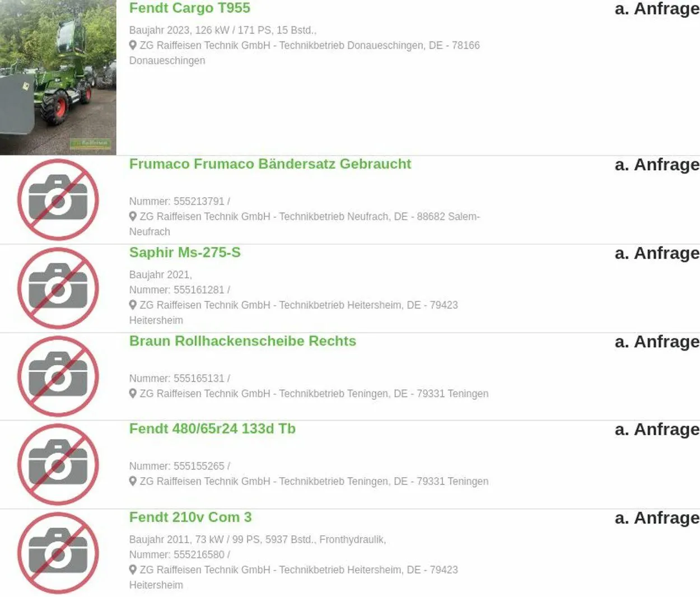Click the no-photo icon for Saphir Ms-275-S
Viewport: 700px width, 597px height.
58,288
